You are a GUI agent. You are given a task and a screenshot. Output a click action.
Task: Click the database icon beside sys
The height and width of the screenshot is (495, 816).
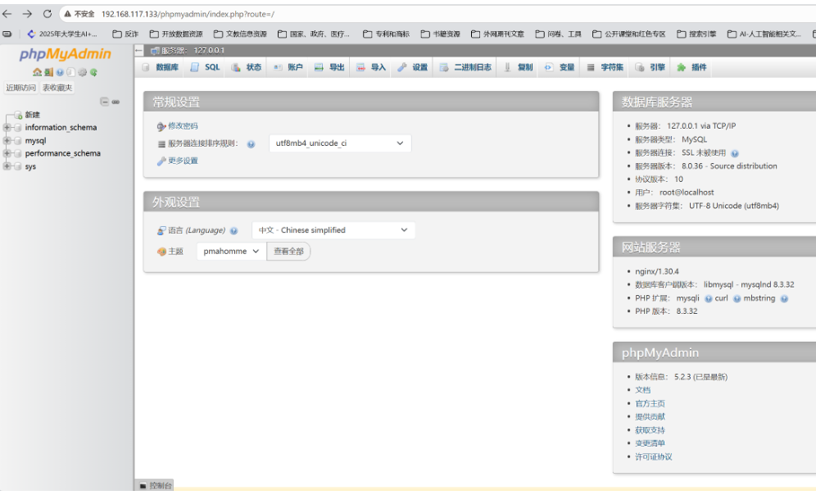pos(18,166)
